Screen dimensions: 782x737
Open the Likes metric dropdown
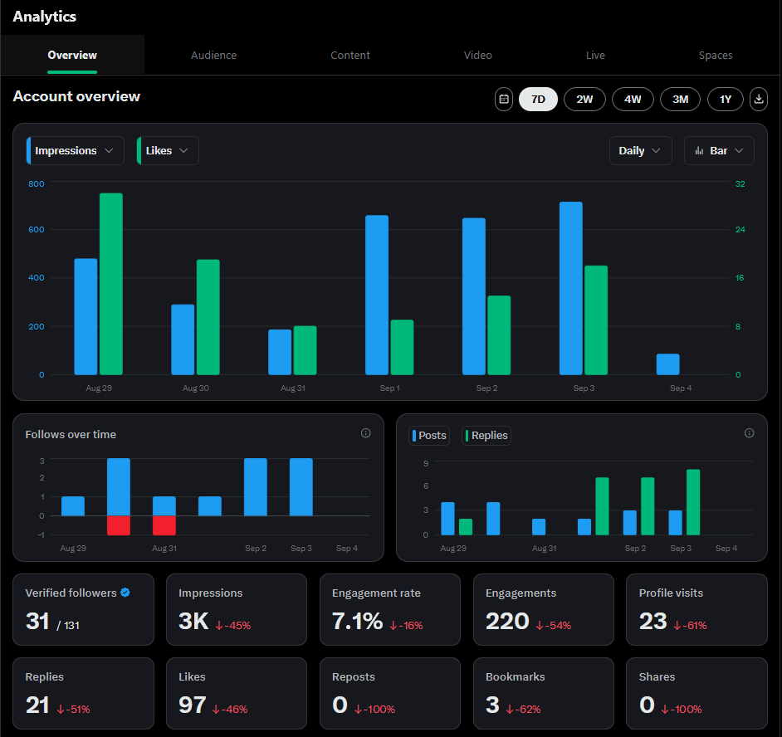[168, 150]
